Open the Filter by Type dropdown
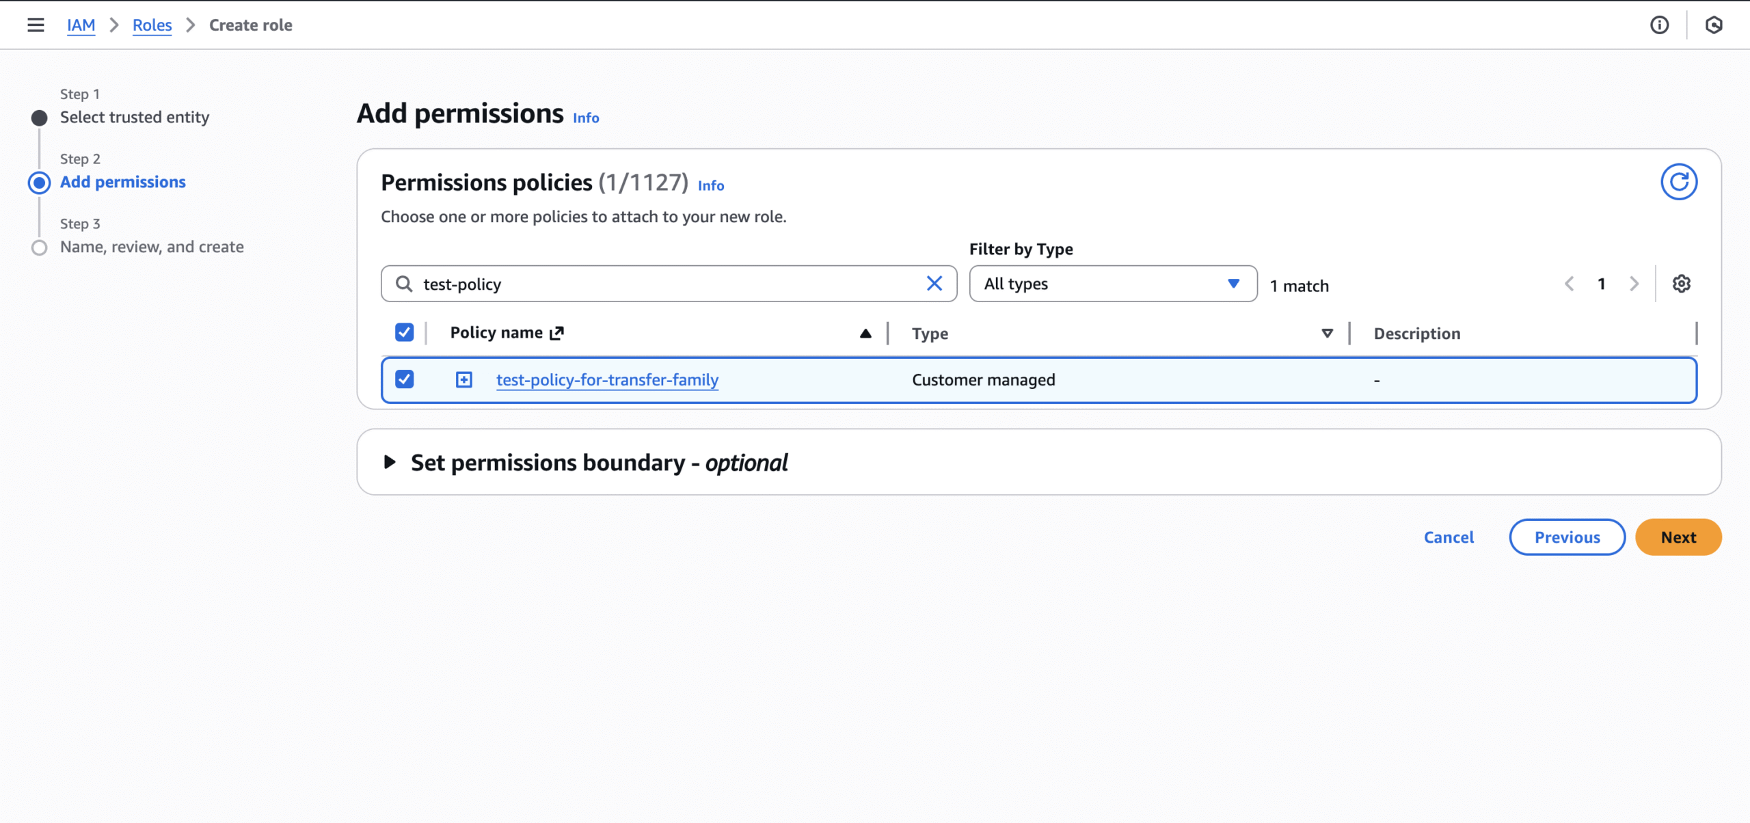Image resolution: width=1750 pixels, height=823 pixels. [1112, 284]
